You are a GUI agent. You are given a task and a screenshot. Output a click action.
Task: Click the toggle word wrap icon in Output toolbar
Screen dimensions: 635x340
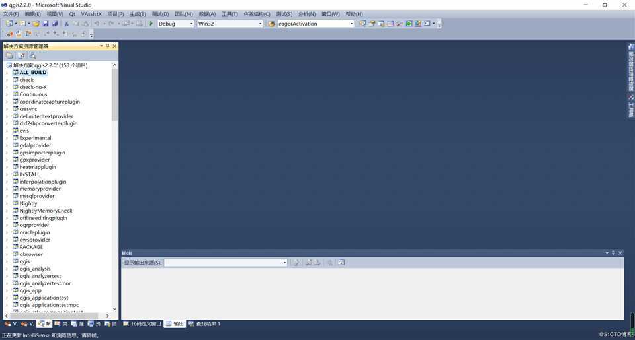[341, 263]
